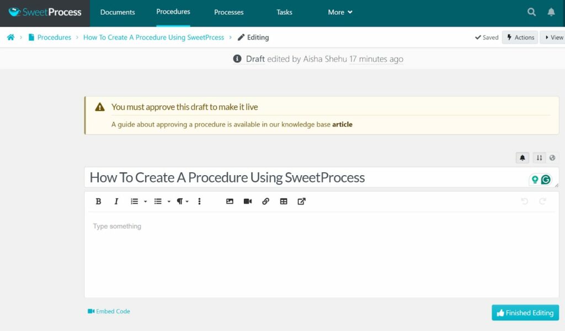Viewport: 565px width, 331px height.
Task: Open the More menu in navigation
Action: [340, 12]
